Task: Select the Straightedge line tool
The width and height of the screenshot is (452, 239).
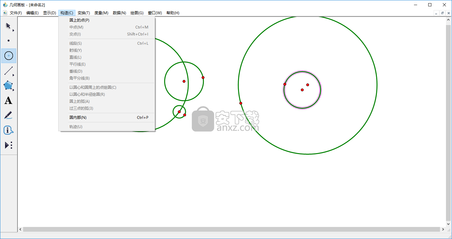Action: click(8, 71)
